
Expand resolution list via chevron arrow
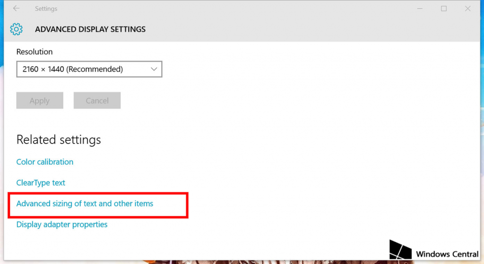[x=154, y=69]
